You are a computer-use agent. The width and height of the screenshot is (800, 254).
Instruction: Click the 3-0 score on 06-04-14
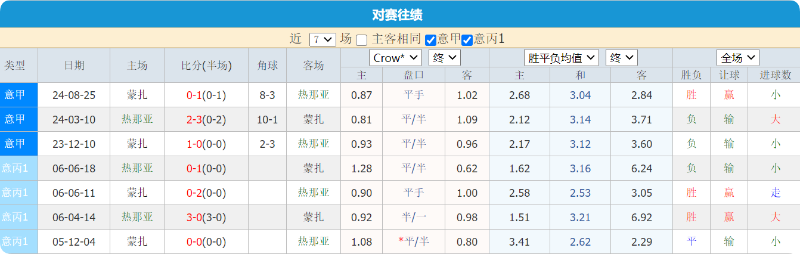(194, 217)
